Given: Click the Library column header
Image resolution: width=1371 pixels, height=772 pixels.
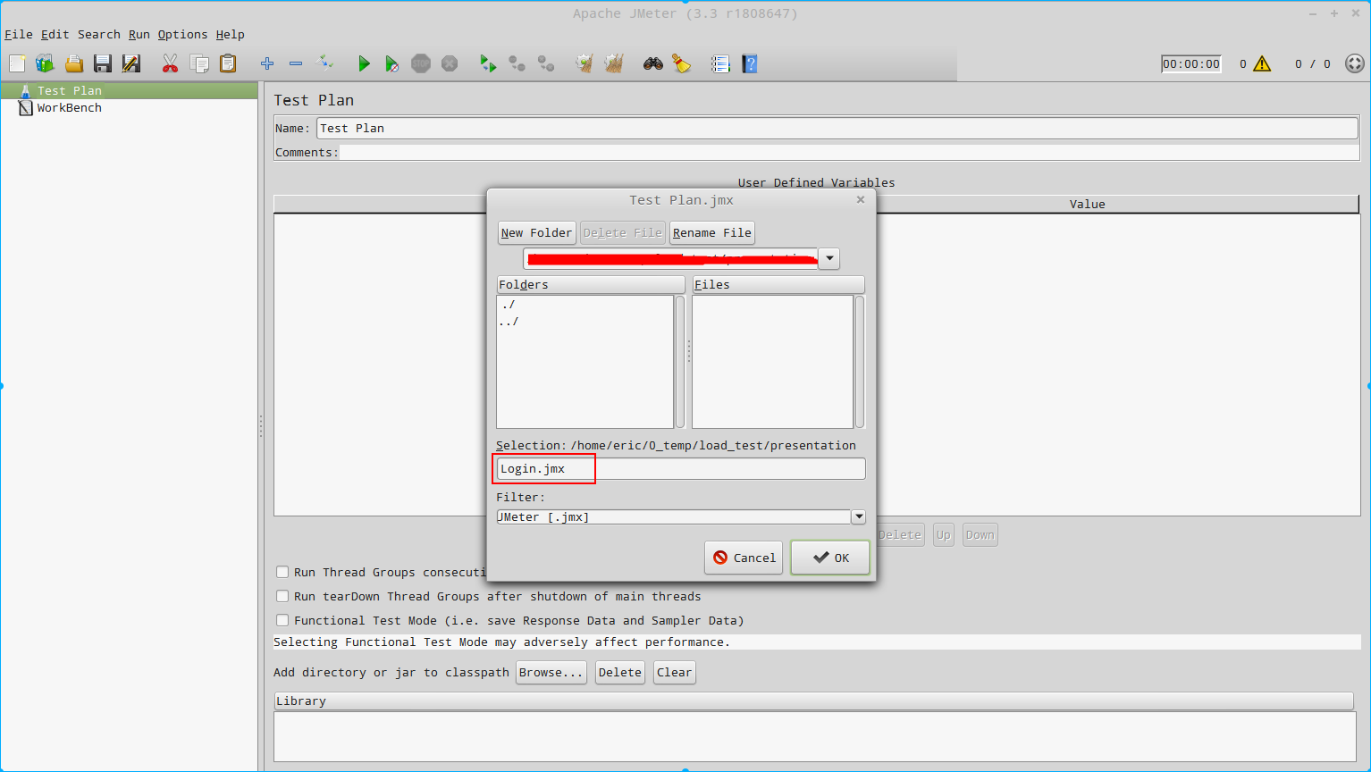Looking at the screenshot, I should [813, 701].
